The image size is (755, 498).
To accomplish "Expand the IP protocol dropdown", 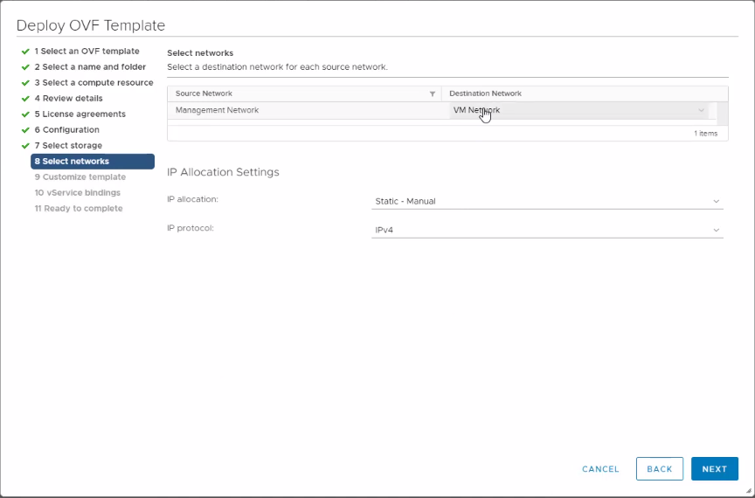I will pos(547,231).
